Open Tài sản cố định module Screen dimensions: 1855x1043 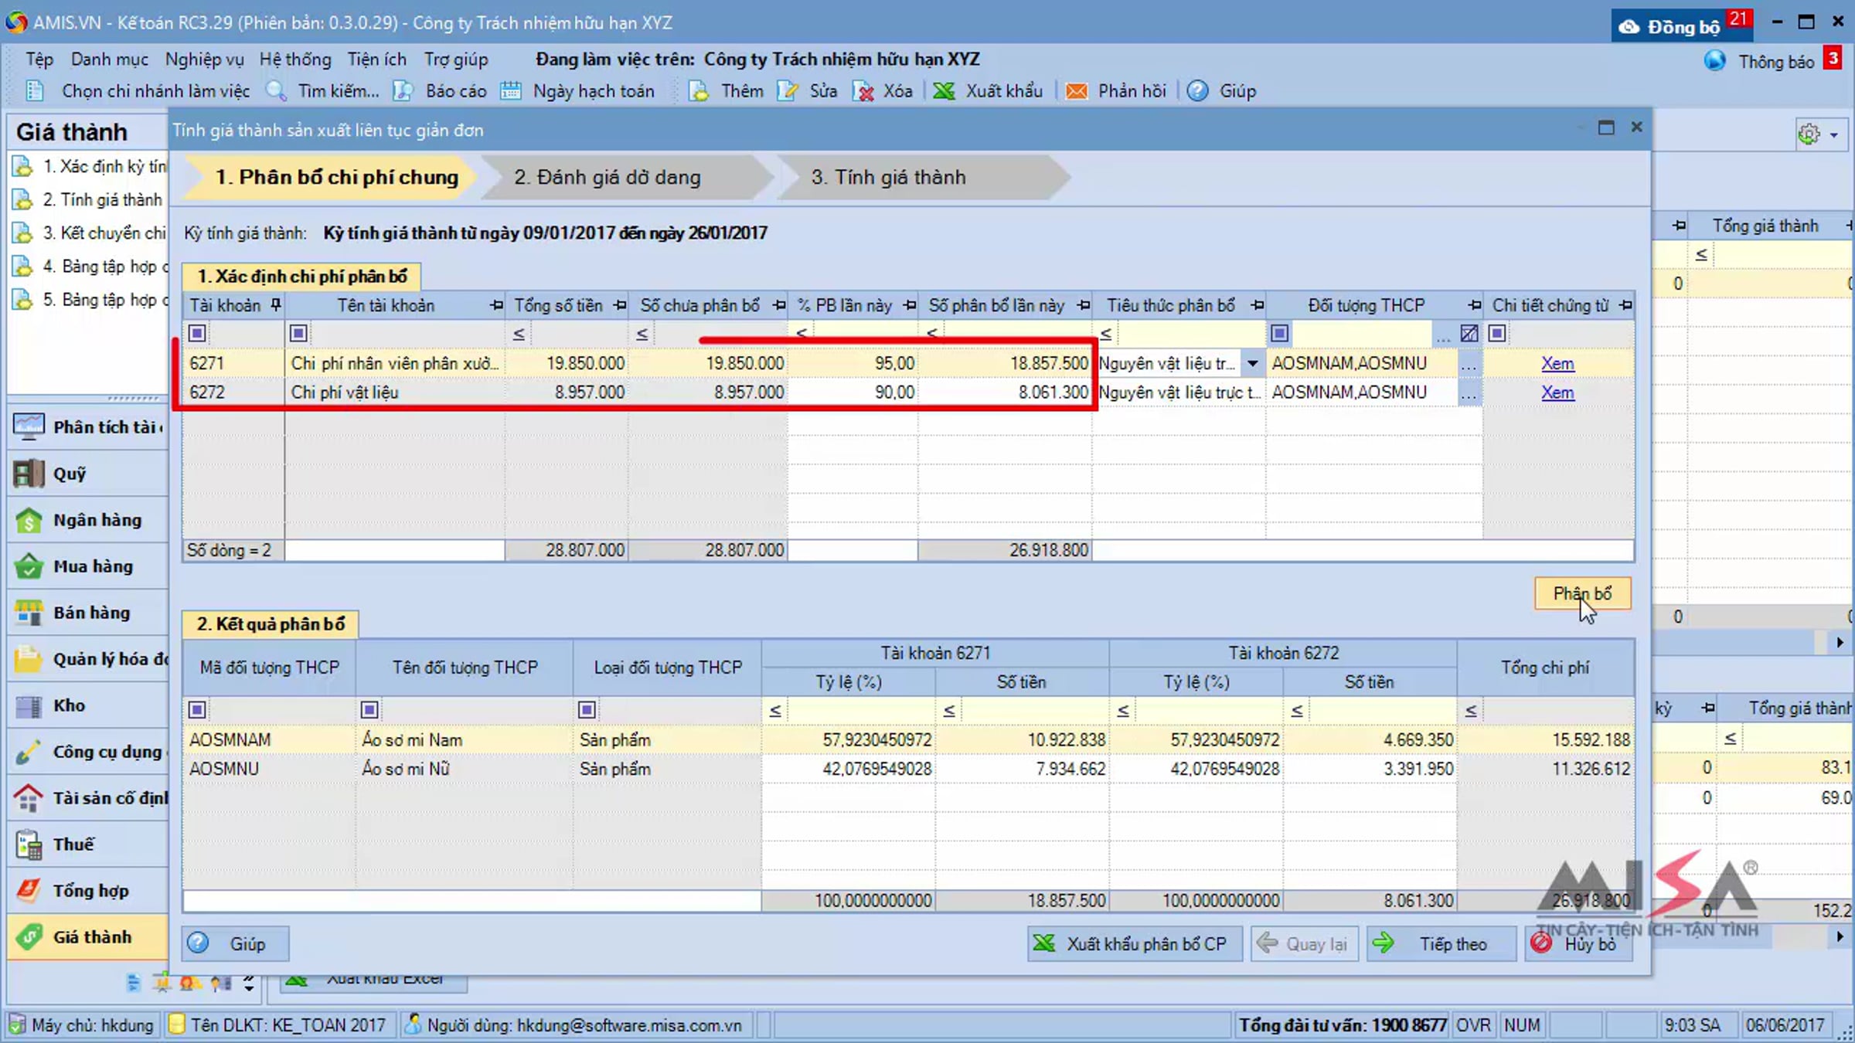pyautogui.click(x=87, y=798)
